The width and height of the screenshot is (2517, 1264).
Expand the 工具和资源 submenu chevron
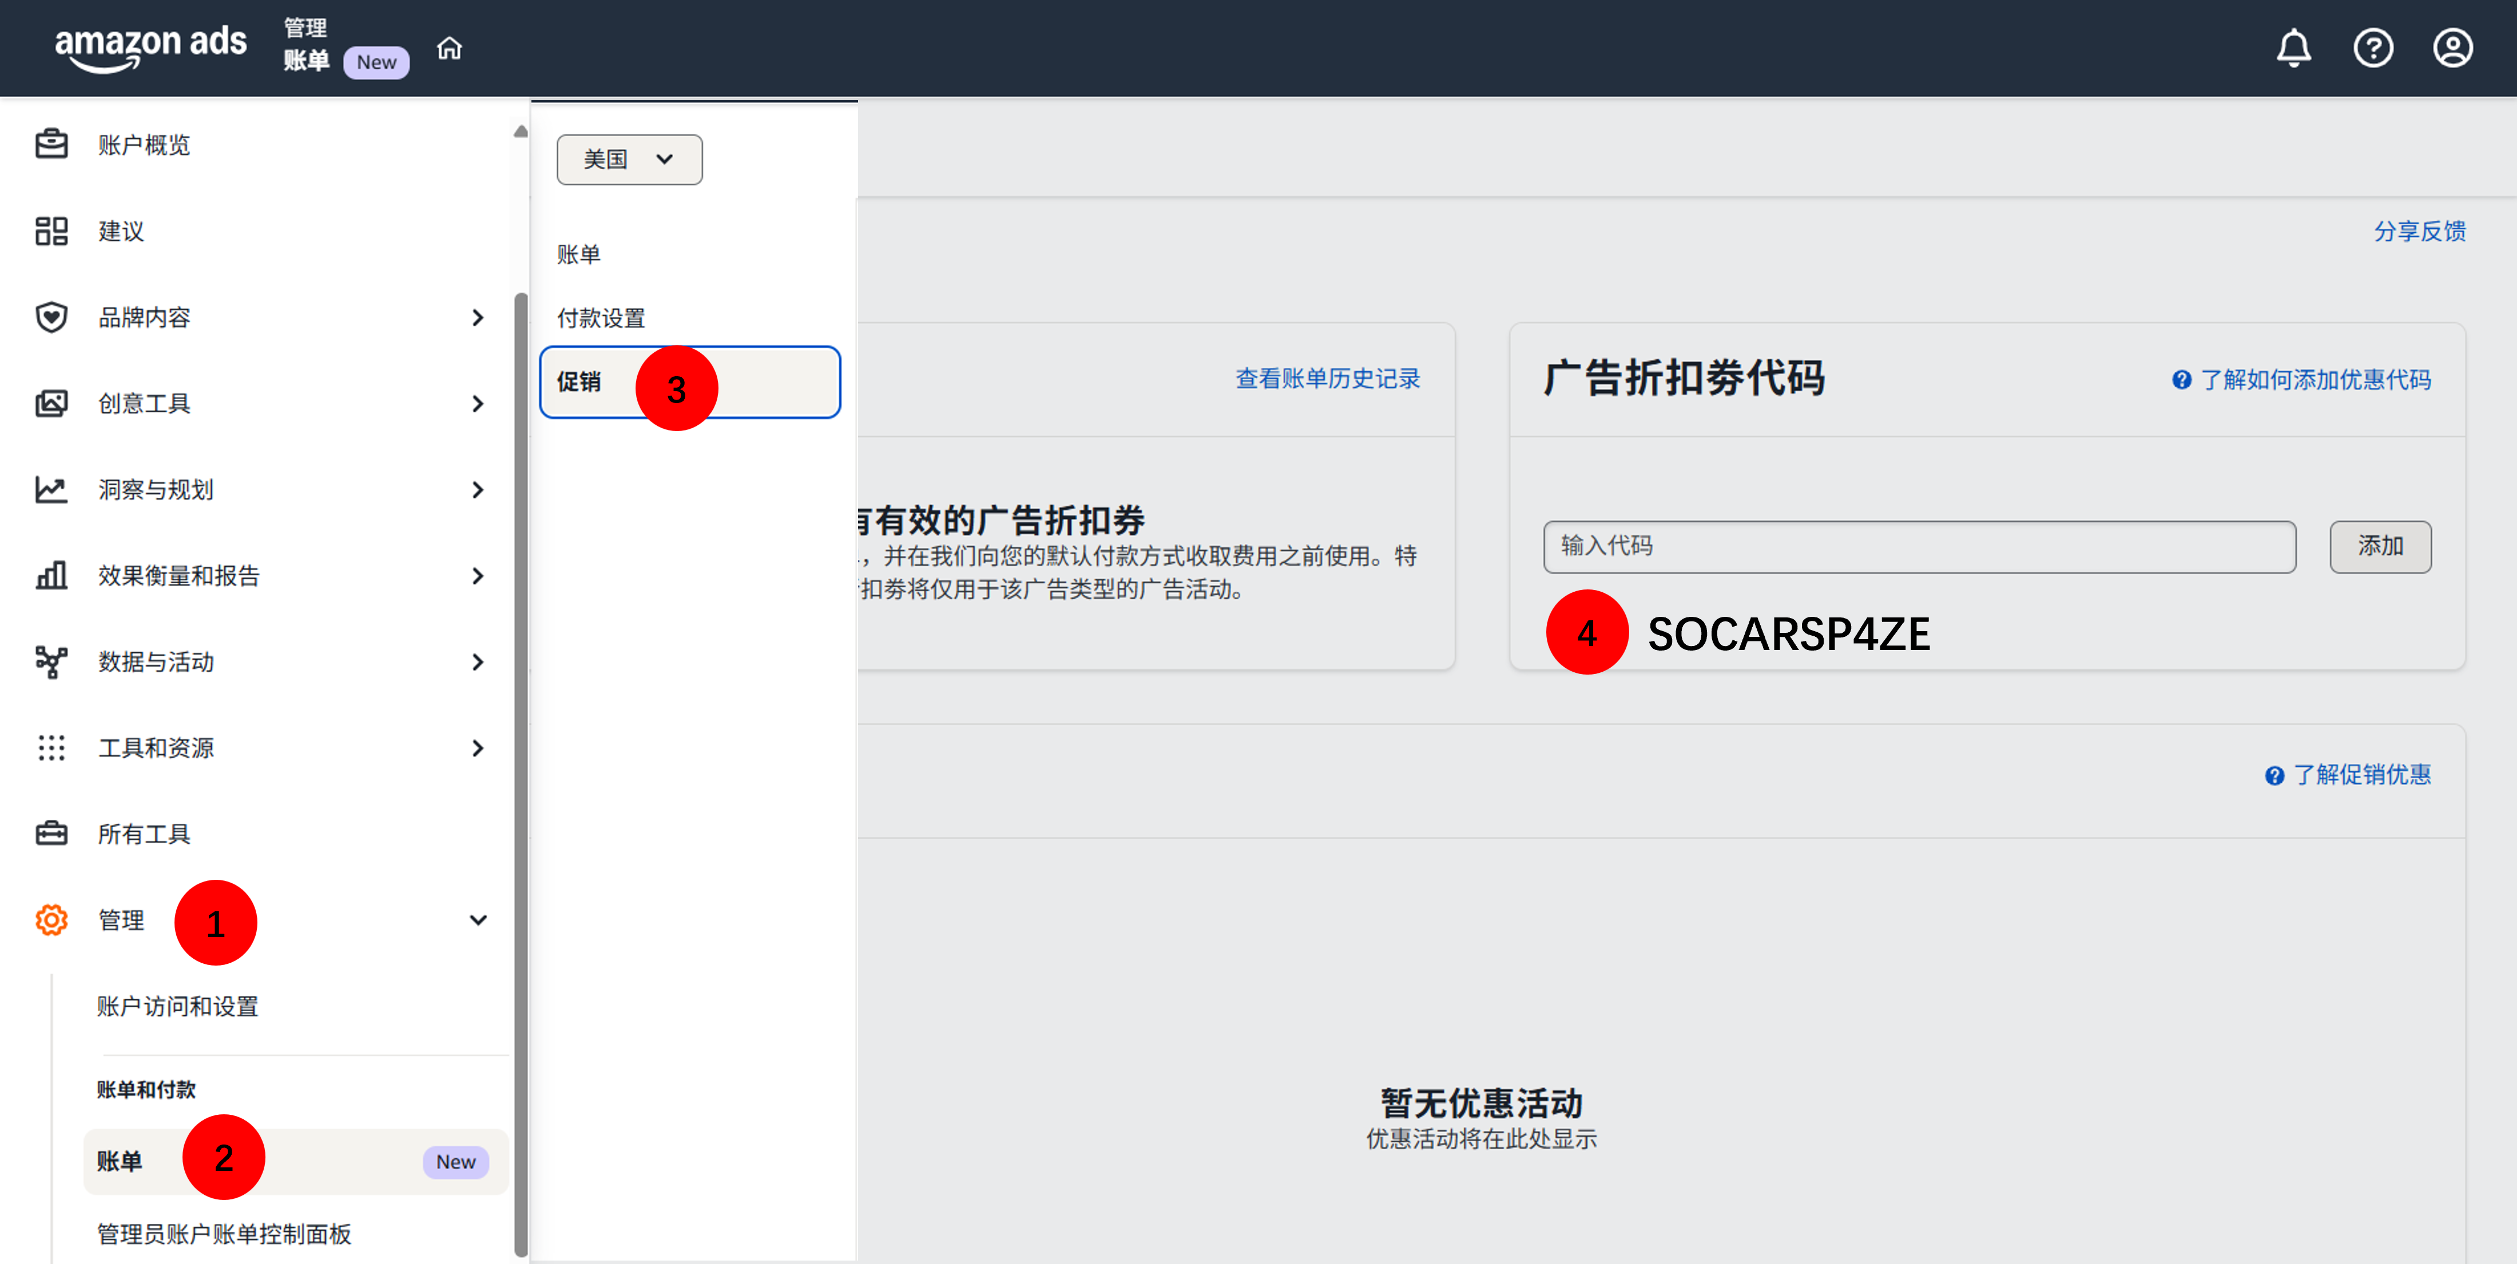tap(477, 747)
